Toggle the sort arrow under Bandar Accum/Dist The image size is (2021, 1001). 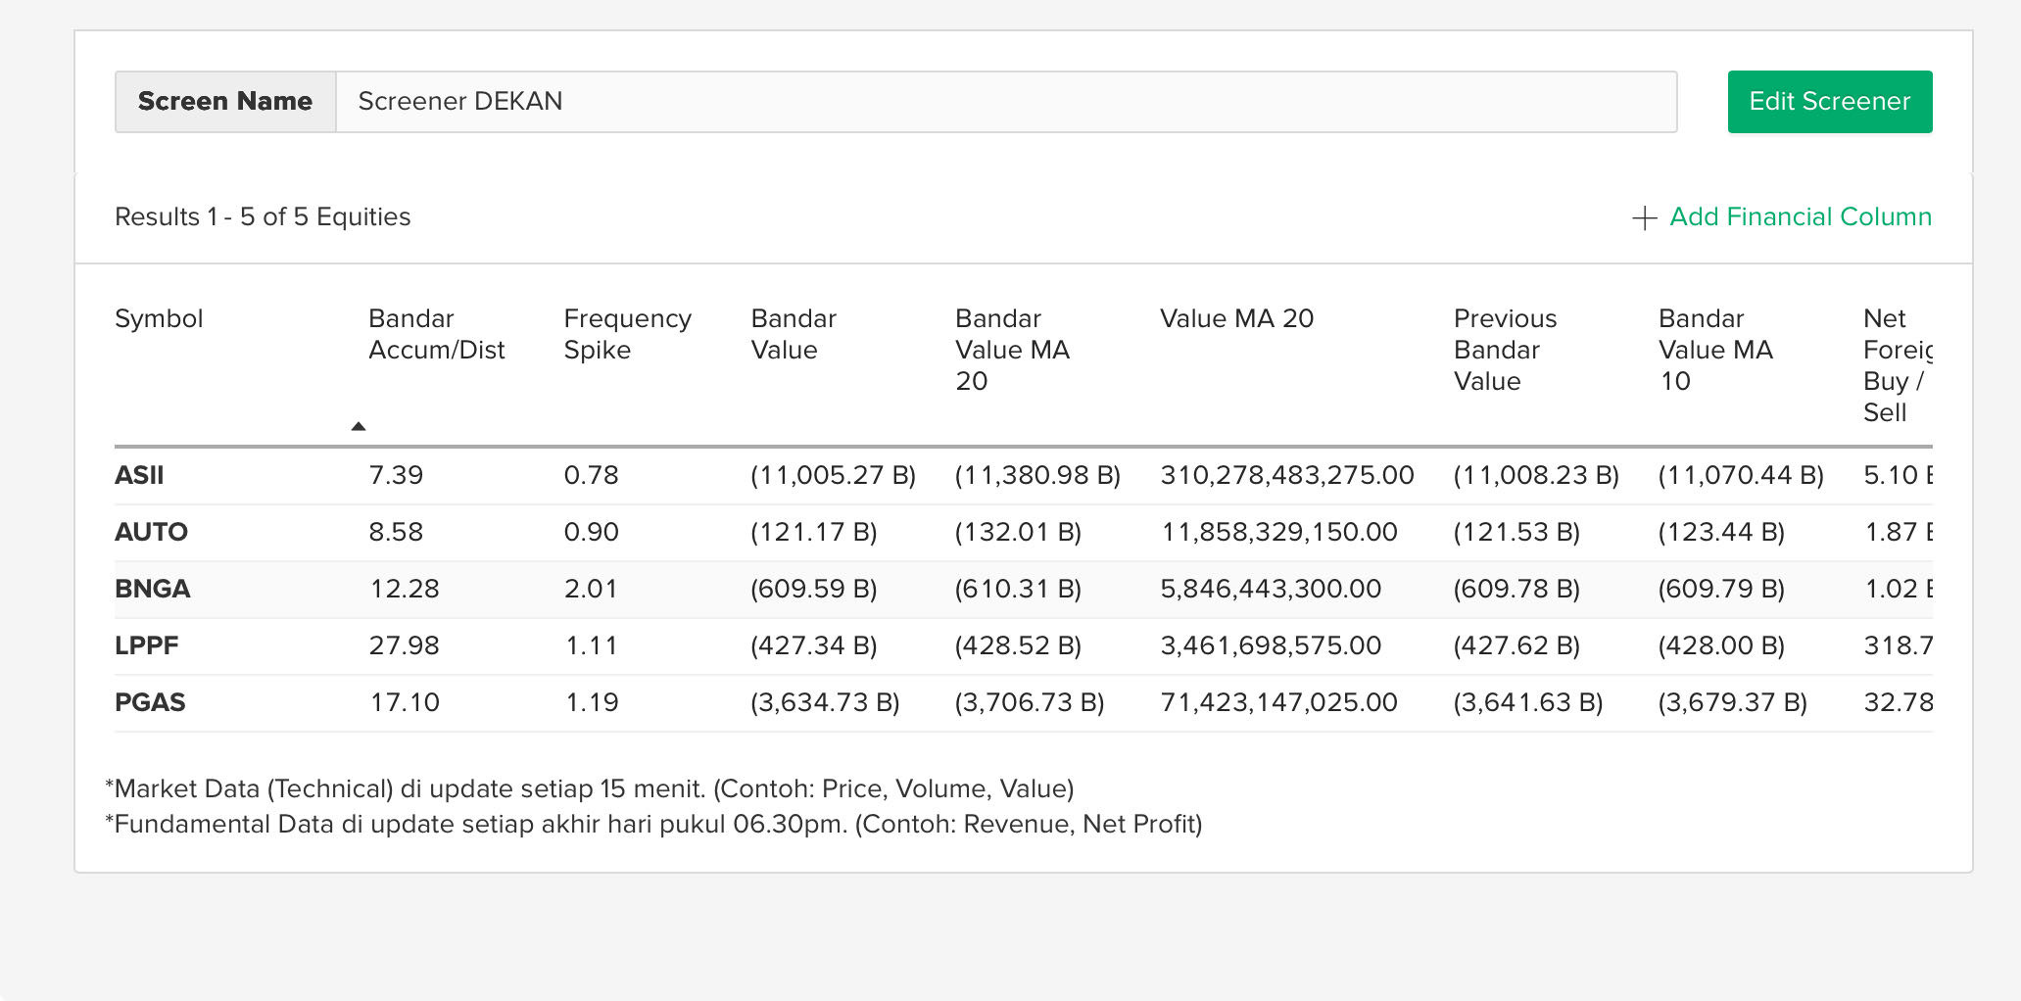point(359,426)
